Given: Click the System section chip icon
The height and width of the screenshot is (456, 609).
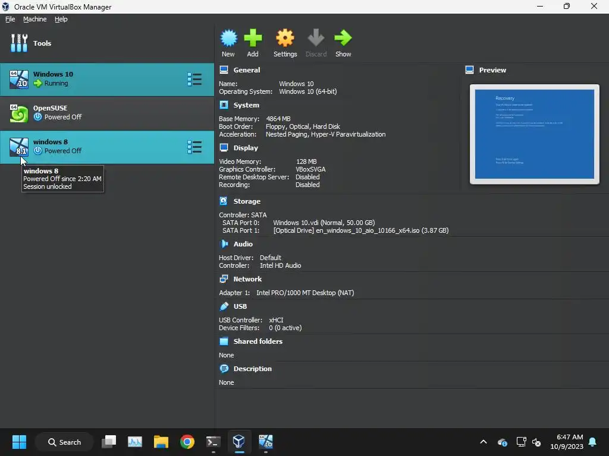Looking at the screenshot, I should tap(224, 104).
